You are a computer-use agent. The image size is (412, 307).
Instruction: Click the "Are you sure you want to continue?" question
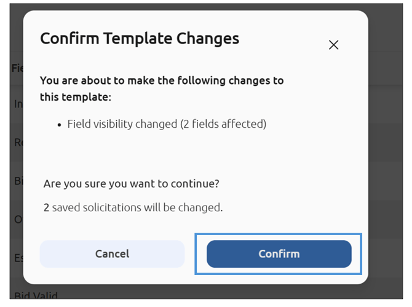(x=131, y=184)
